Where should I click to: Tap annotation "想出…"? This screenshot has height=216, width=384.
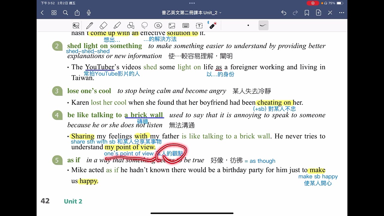coord(112,40)
